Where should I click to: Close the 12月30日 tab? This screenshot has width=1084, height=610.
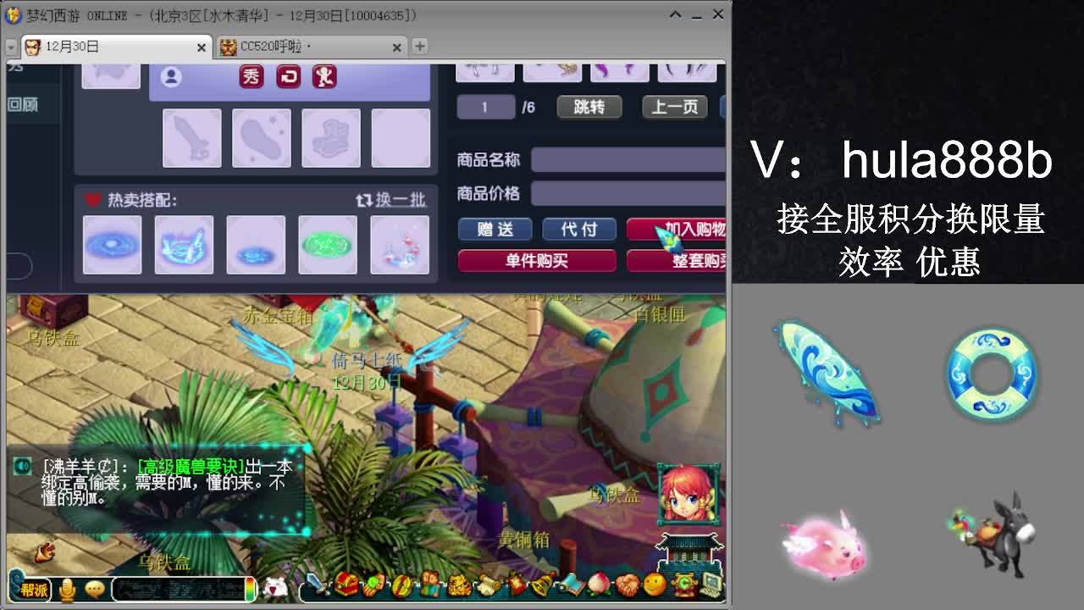(201, 47)
